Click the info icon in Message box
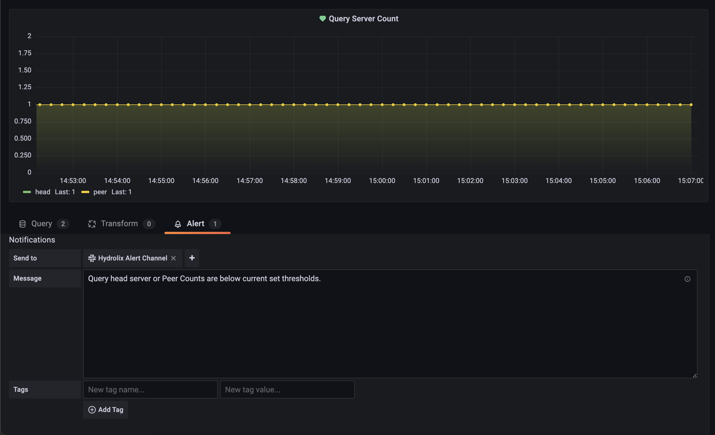Screen dimensions: 715x435 tap(687, 279)
